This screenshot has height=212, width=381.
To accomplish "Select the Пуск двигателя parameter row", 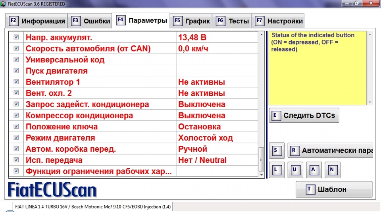I will coord(133,71).
